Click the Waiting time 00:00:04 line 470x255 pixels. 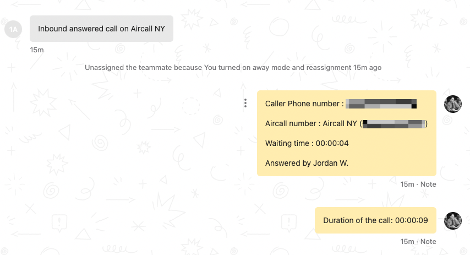point(307,143)
